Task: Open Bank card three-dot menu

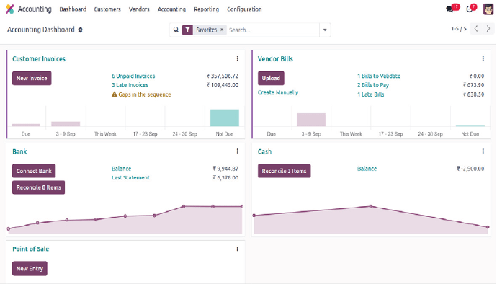Action: pyautogui.click(x=238, y=151)
